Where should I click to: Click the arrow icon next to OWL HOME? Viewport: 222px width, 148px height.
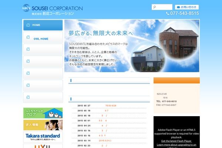[28, 37]
